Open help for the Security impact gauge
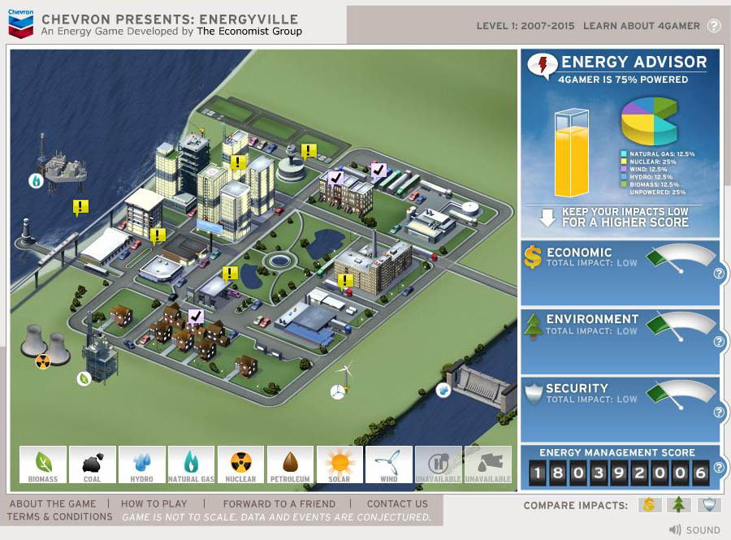The width and height of the screenshot is (731, 540). 719,412
